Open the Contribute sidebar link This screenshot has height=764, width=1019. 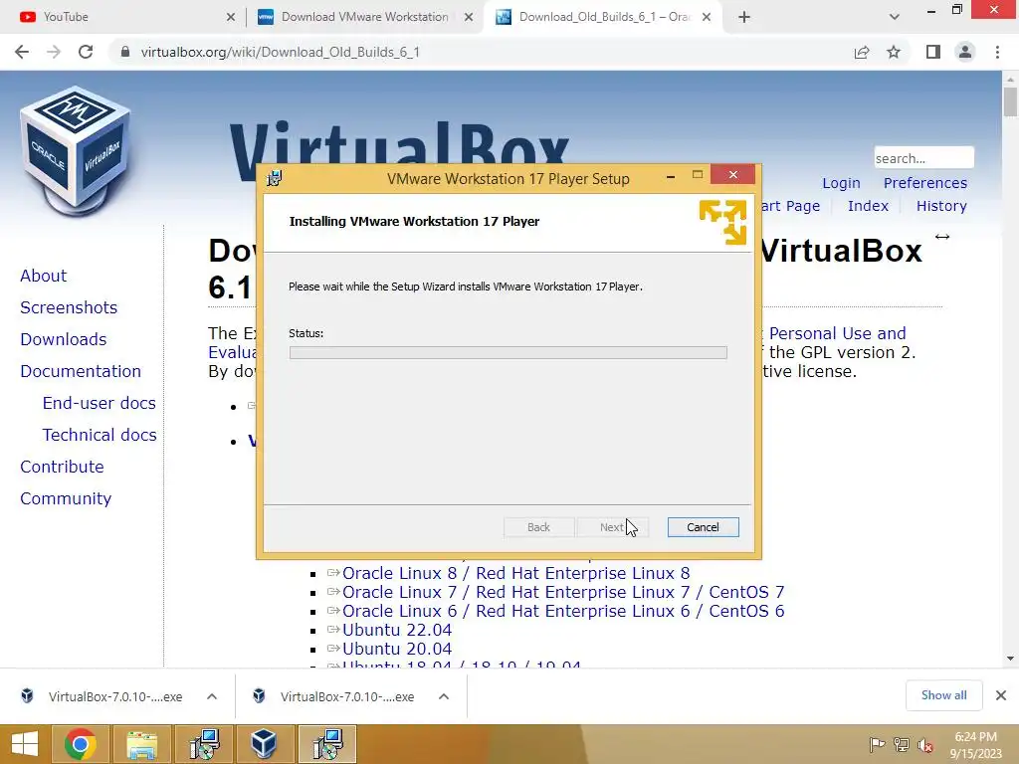click(x=62, y=467)
